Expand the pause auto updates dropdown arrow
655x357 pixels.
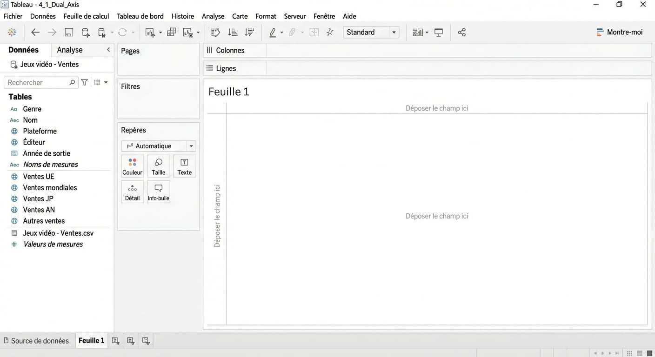coord(112,33)
